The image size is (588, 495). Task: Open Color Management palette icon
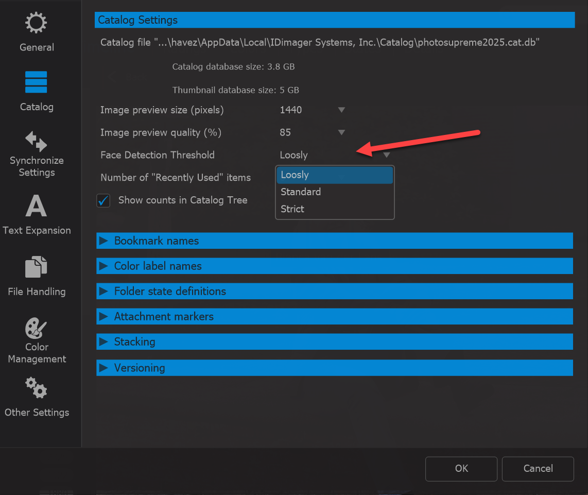[x=36, y=328]
